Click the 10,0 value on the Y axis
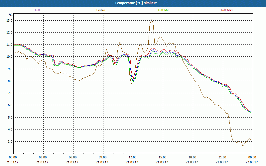The width and height of the screenshot is (266, 166). click(x=10, y=57)
